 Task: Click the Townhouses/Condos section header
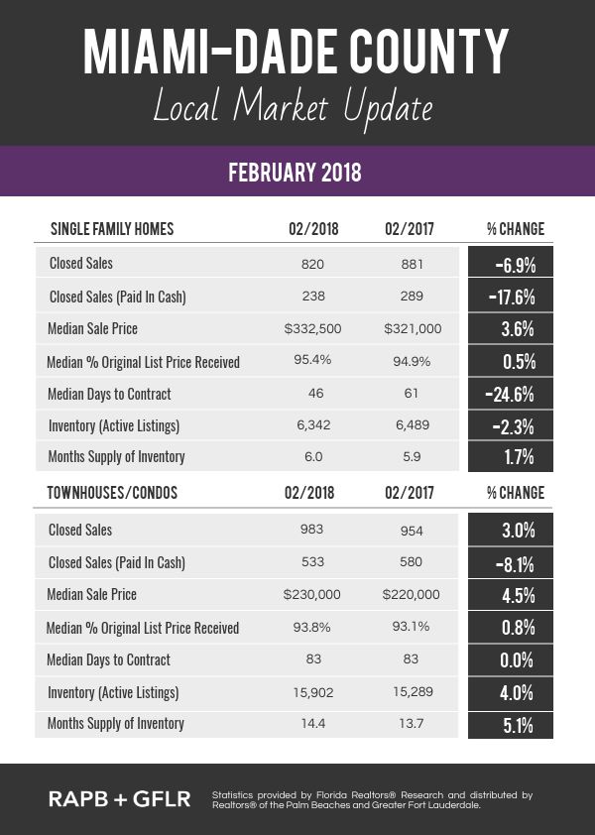(111, 495)
